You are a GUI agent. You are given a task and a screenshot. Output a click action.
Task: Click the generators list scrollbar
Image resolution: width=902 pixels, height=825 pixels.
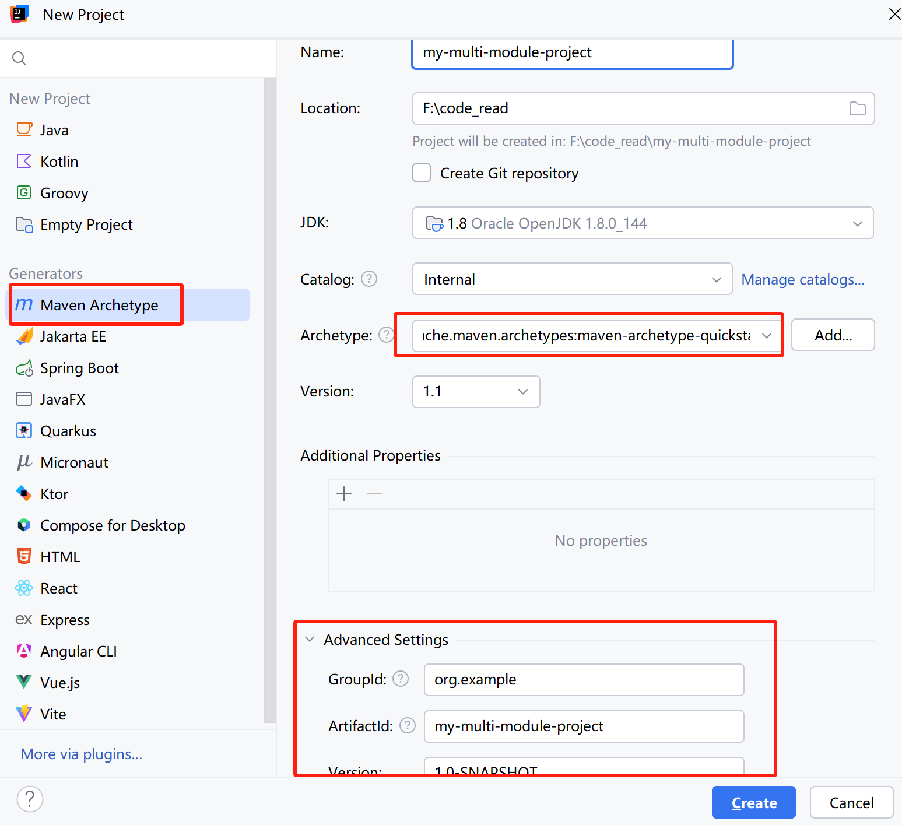pos(269,400)
